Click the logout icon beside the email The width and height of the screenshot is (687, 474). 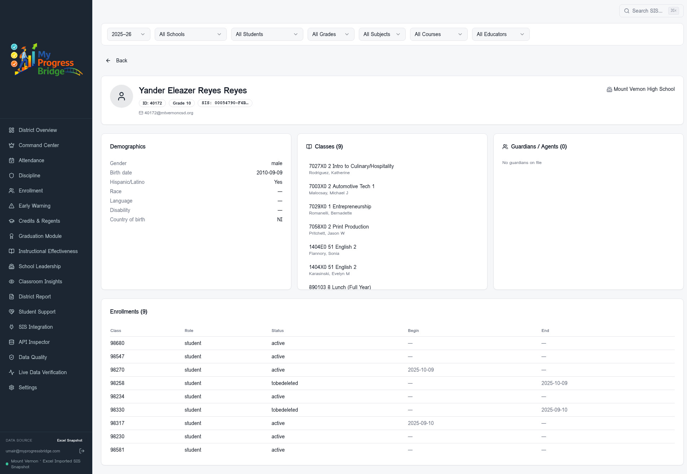pyautogui.click(x=82, y=451)
